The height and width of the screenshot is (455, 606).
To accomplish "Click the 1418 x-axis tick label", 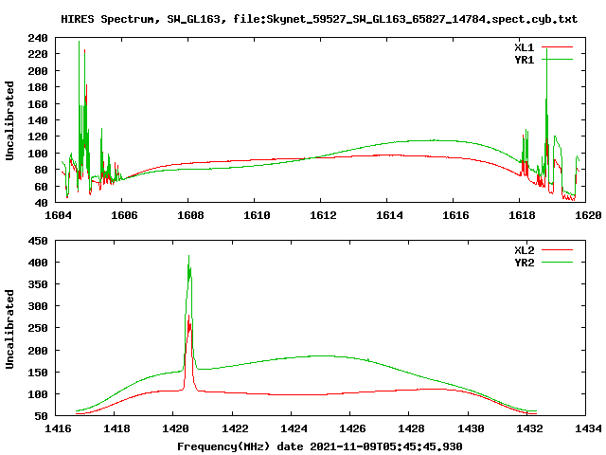I will click(x=116, y=428).
